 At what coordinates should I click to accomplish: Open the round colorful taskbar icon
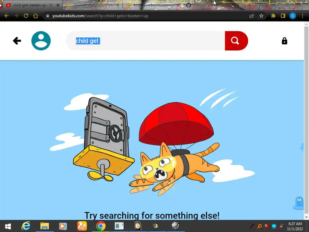155,226
